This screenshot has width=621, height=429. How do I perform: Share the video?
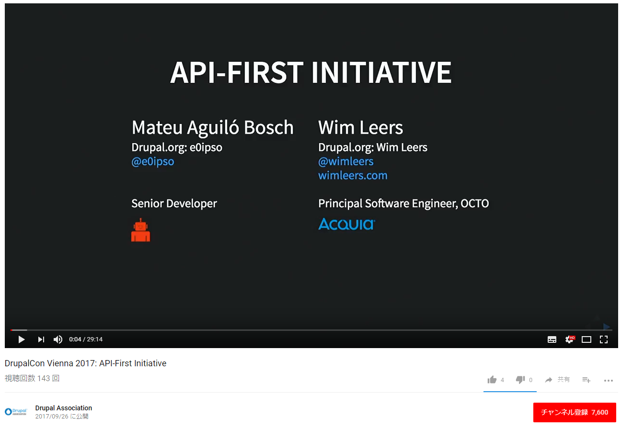(x=557, y=380)
